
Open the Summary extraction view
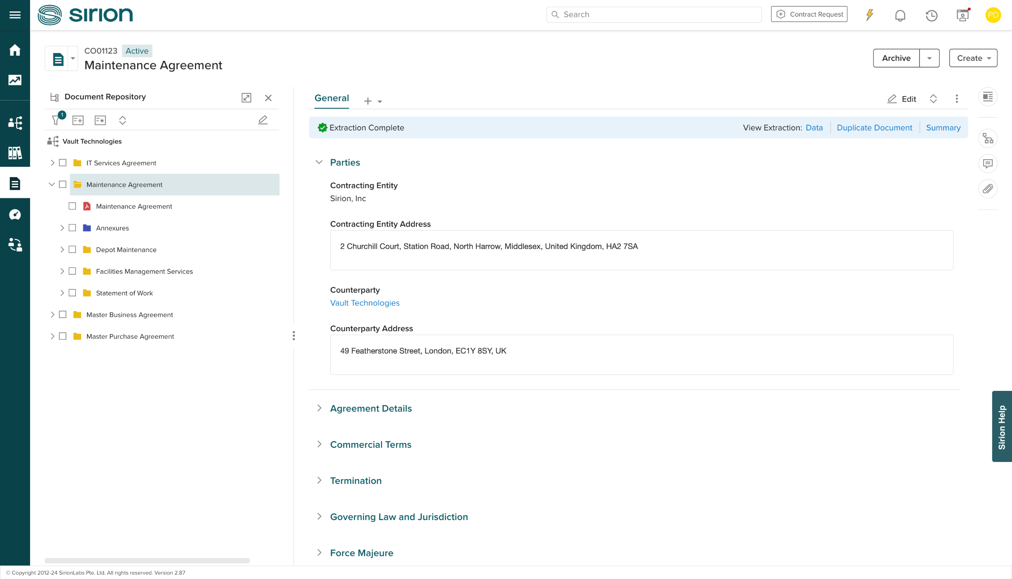coord(943,128)
